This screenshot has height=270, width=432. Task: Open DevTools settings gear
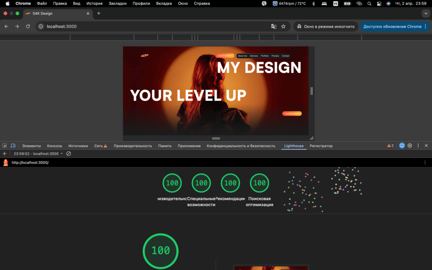point(410,146)
